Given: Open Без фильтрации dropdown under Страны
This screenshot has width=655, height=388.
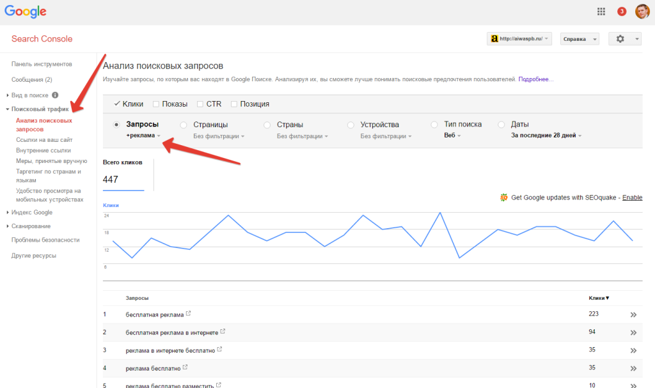Looking at the screenshot, I should (303, 136).
